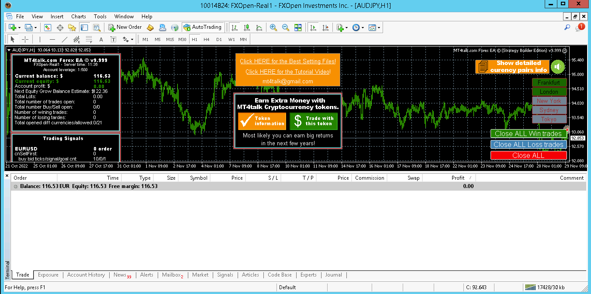Open the Insert menu
Viewport: 591px width, 294px height.
[x=57, y=17]
